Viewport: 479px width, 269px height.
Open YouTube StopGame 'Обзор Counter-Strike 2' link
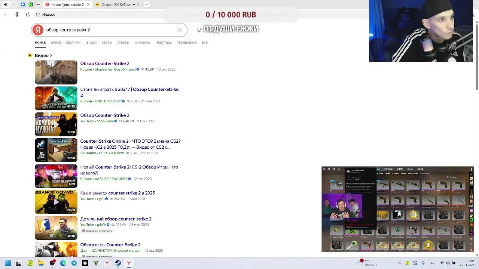coord(105,115)
